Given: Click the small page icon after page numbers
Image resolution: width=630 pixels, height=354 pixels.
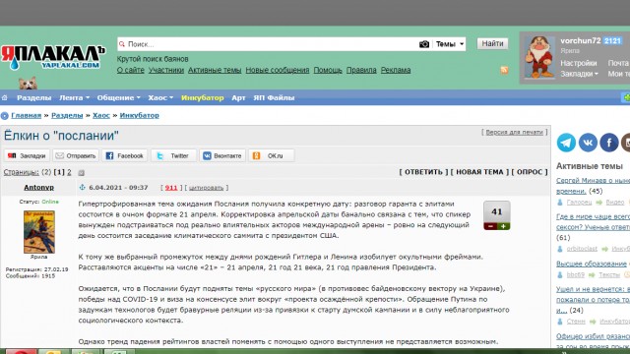Looking at the screenshot, I should (81, 173).
